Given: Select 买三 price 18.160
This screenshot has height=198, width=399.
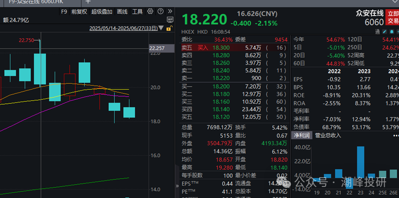Looking at the screenshot, I should [221, 102].
